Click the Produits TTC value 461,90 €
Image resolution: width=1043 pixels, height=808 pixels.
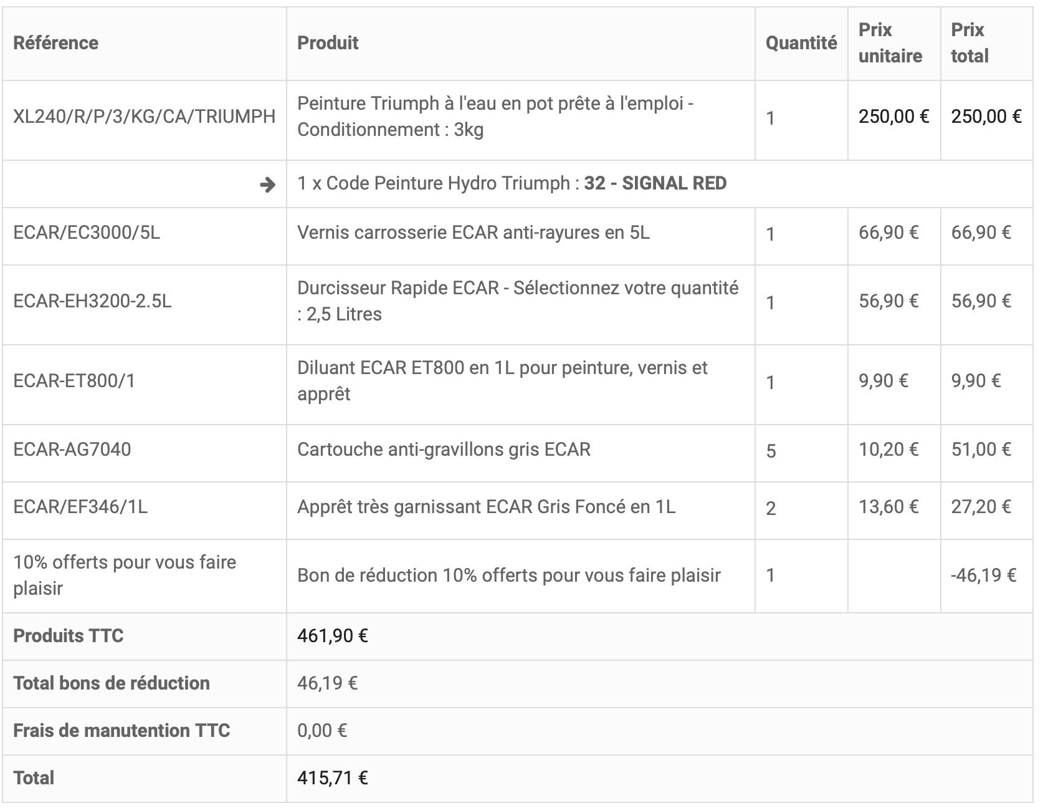click(x=332, y=636)
